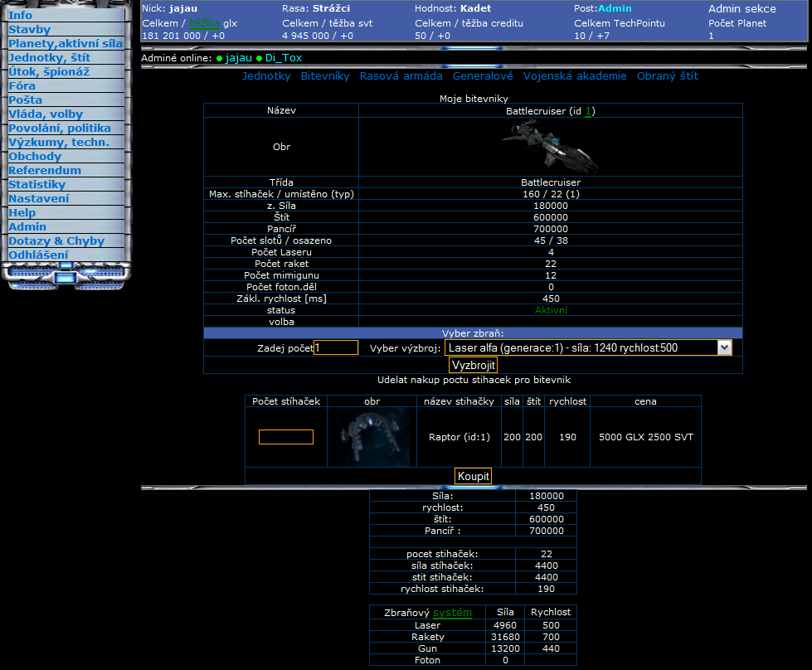The width and height of the screenshot is (812, 670).
Task: Click the Battlecruiser id 1 link
Action: (588, 111)
